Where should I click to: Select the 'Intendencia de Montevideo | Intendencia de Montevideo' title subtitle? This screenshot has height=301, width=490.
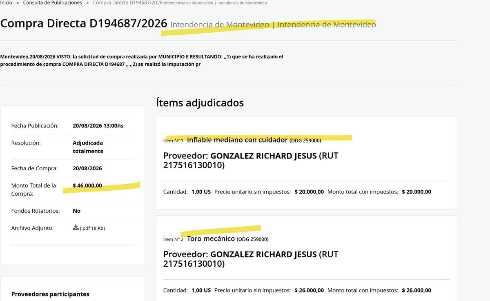tap(273, 25)
